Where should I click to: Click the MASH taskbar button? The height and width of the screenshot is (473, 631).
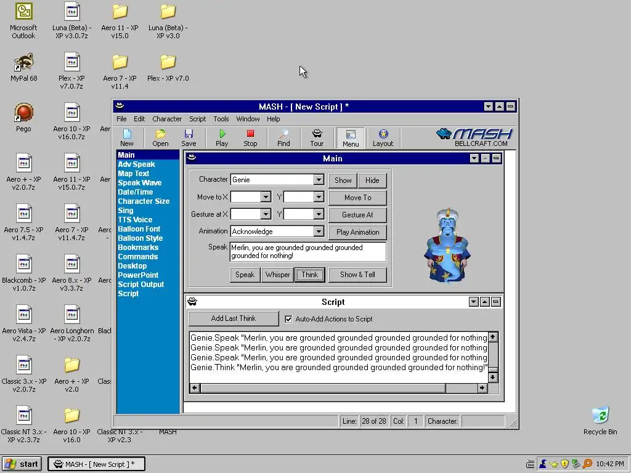pos(96,464)
